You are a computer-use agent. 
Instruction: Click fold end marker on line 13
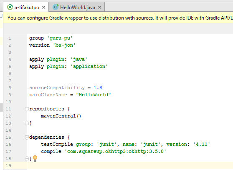coord(27,123)
